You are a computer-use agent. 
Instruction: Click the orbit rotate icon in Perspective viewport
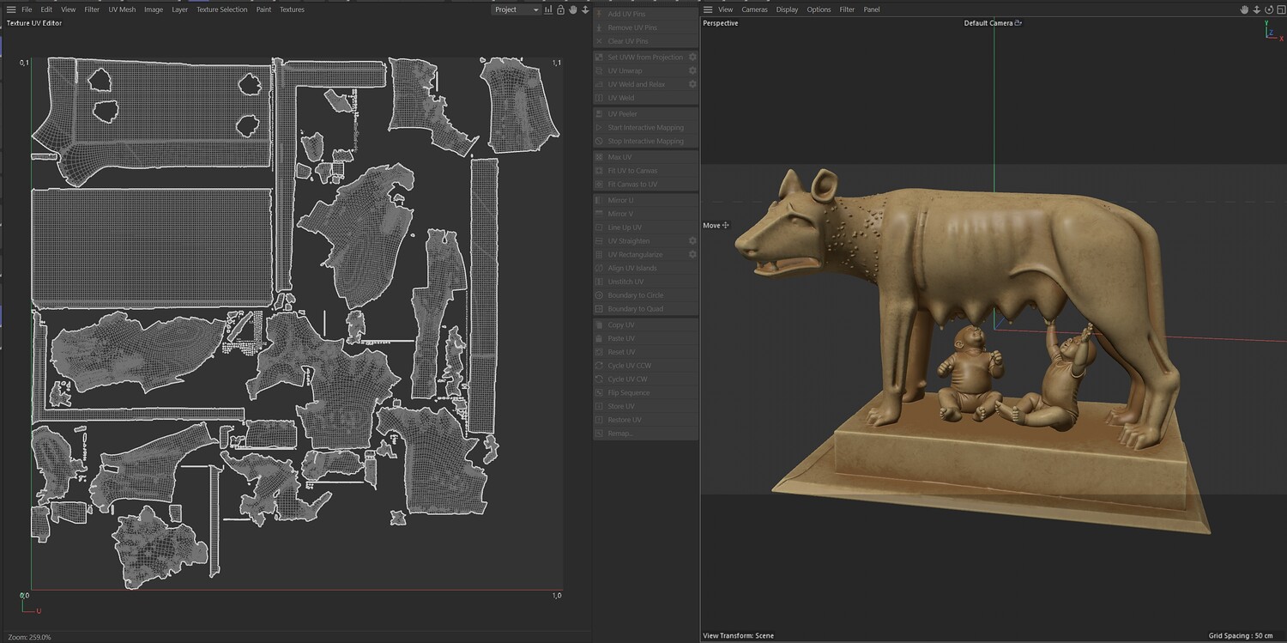coord(1267,9)
